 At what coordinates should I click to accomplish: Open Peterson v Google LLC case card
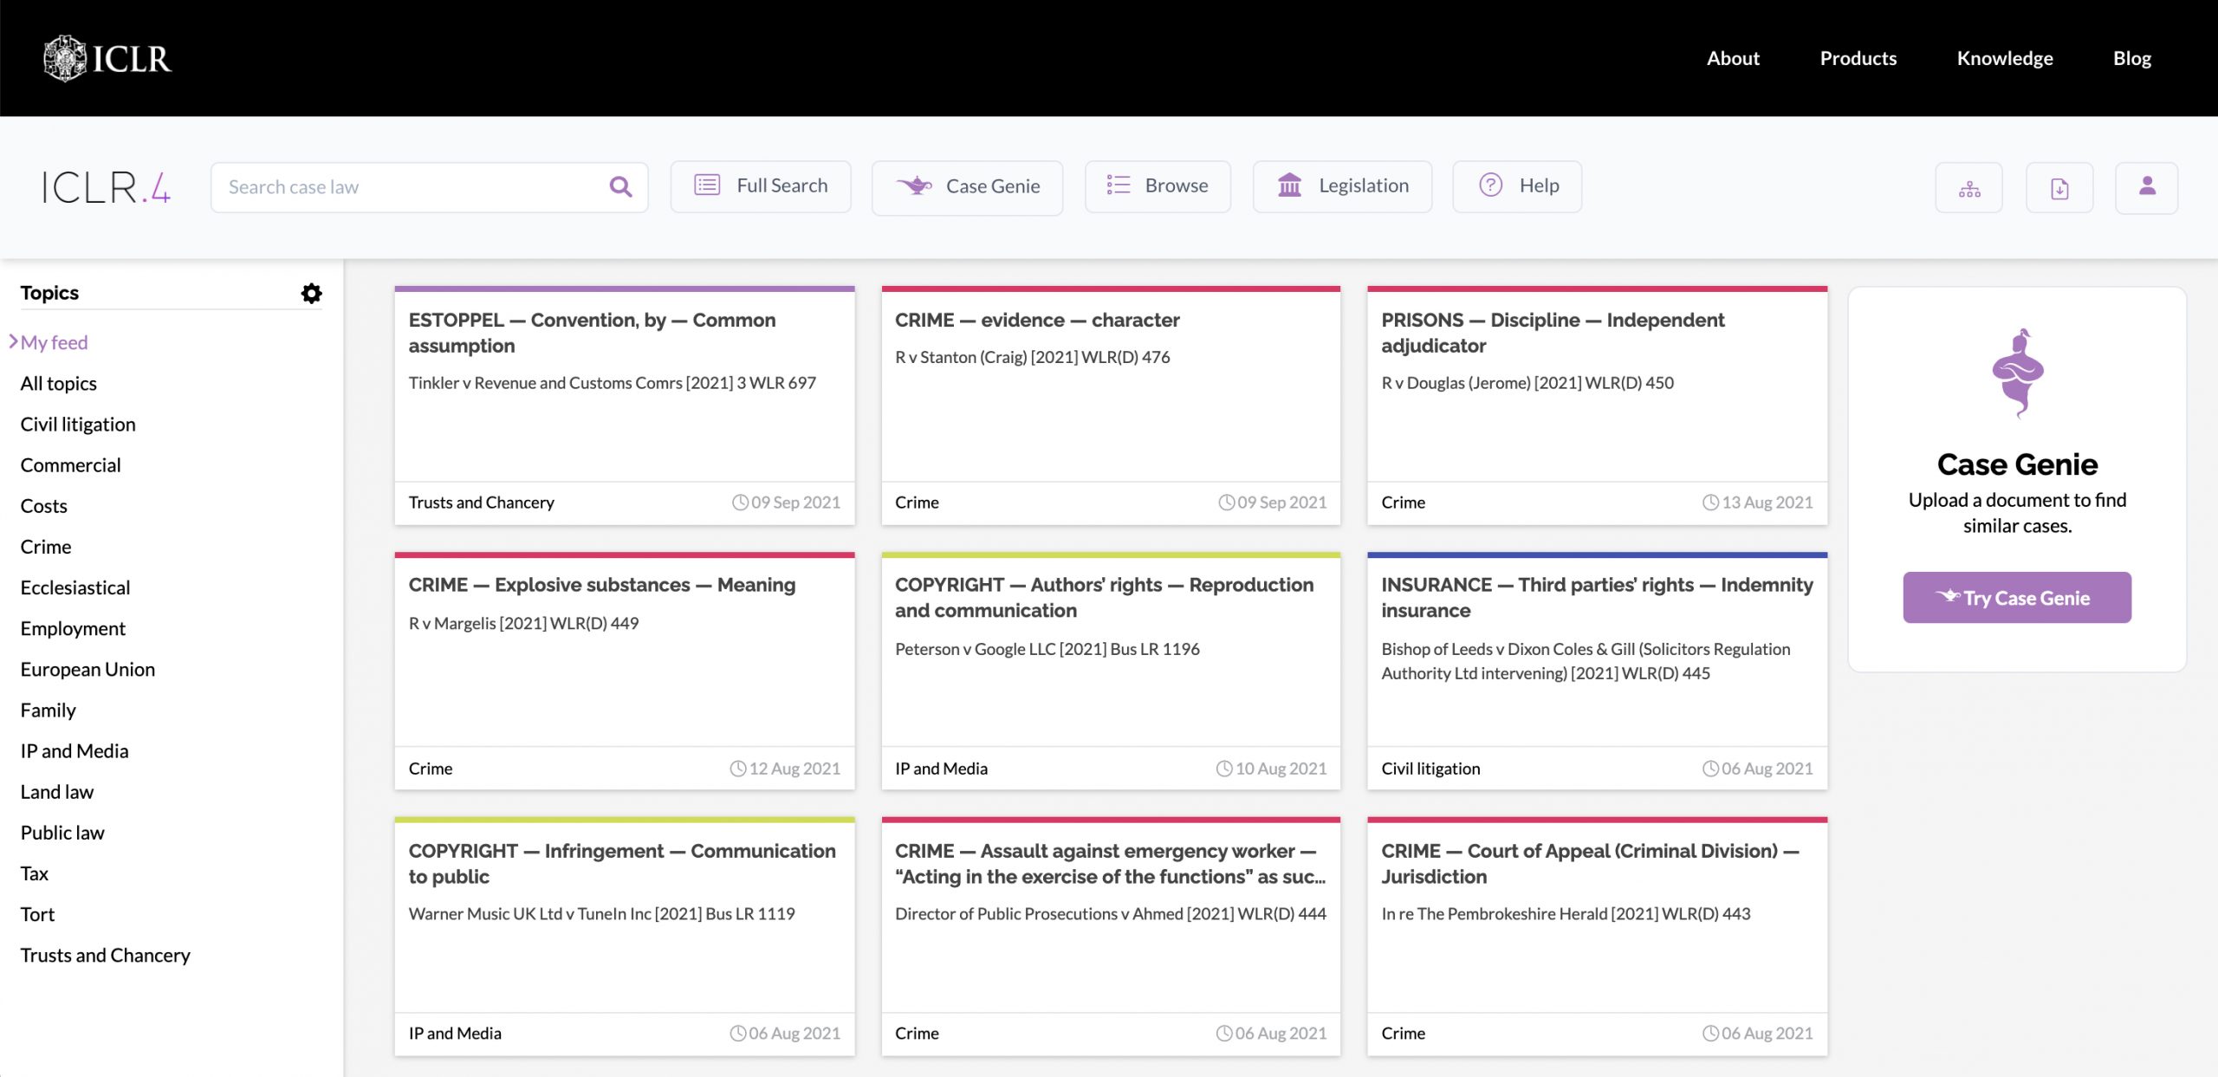[x=1047, y=649]
